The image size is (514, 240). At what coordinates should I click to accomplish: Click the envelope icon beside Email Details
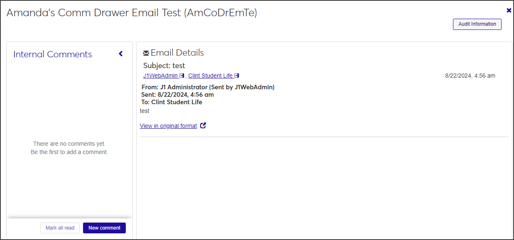146,53
